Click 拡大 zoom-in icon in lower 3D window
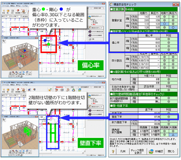 (13, 151)
